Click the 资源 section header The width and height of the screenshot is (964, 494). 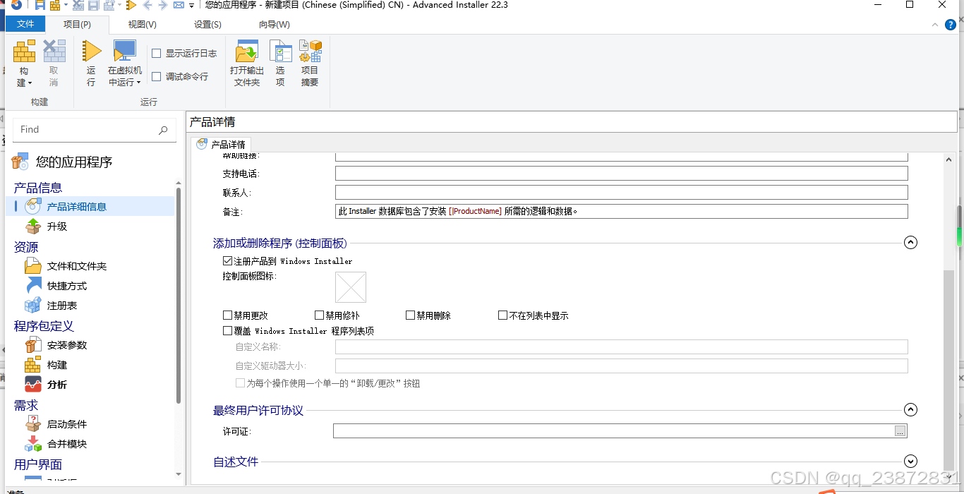(26, 247)
